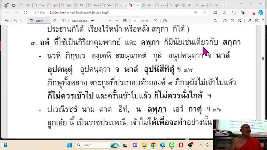This screenshot has height=150, width=267.
Task: Launch Copilot from the Edge toolbar
Action: 261,13
